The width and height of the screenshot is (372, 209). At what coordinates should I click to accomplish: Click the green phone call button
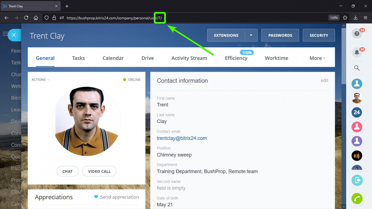pyautogui.click(x=357, y=199)
